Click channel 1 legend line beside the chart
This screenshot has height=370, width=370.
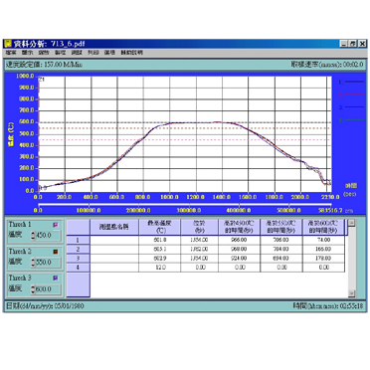[351, 82]
